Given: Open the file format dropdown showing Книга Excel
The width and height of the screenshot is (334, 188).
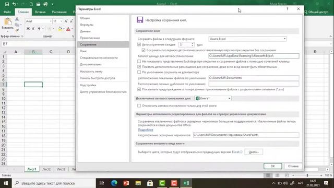Looking at the screenshot, I should coord(247,39).
